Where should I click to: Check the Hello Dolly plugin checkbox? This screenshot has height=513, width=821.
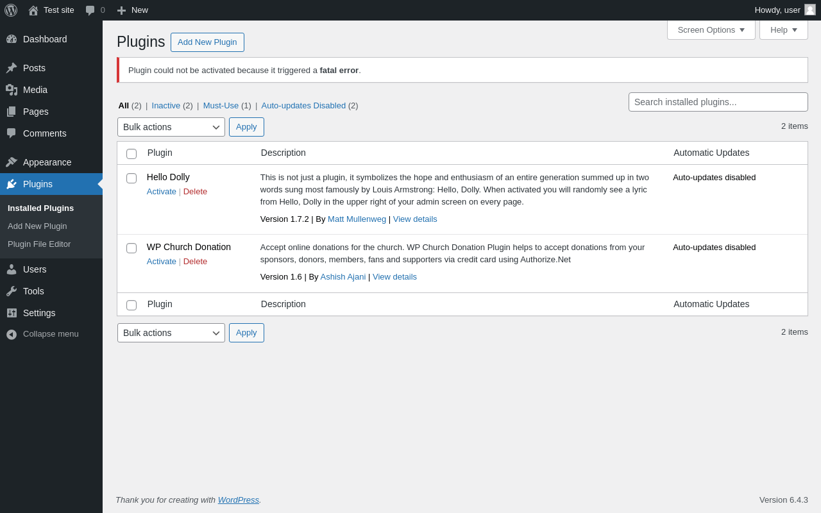(x=131, y=178)
